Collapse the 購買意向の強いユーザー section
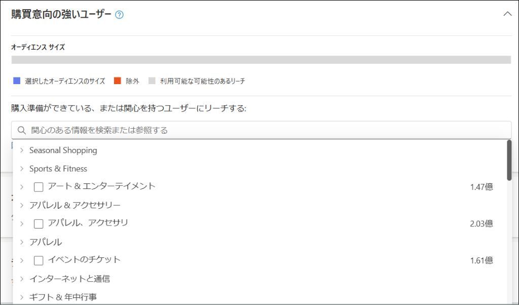Viewport: 519px width, 305px height. (x=507, y=14)
